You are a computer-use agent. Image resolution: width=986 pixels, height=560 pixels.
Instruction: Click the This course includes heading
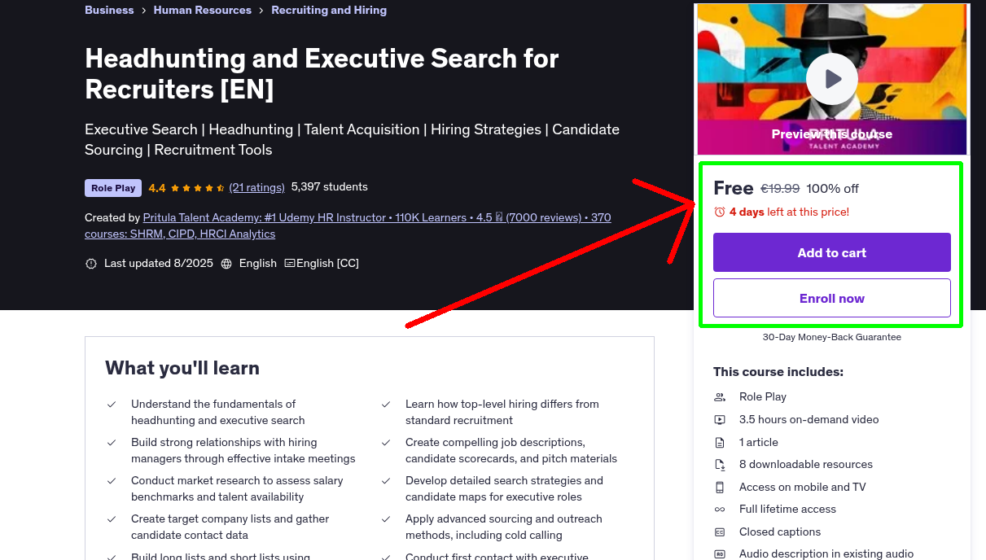(x=778, y=372)
